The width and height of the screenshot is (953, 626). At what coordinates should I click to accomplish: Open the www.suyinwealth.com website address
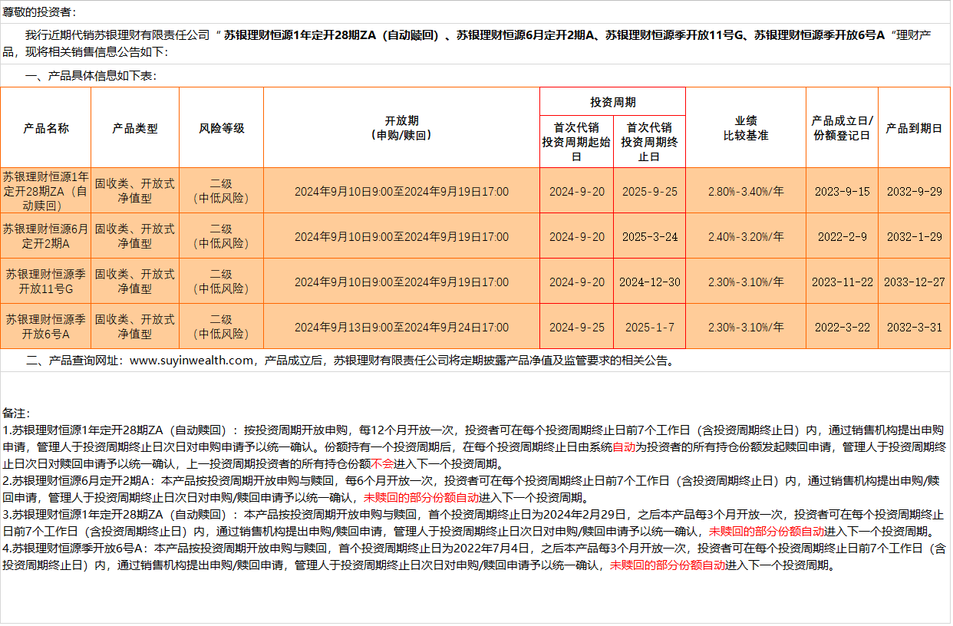tap(191, 361)
